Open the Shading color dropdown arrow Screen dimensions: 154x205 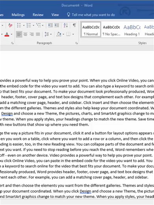pyautogui.click(x=64, y=34)
